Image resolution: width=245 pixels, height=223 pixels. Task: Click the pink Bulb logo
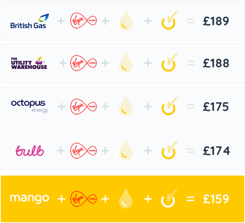tap(30, 150)
